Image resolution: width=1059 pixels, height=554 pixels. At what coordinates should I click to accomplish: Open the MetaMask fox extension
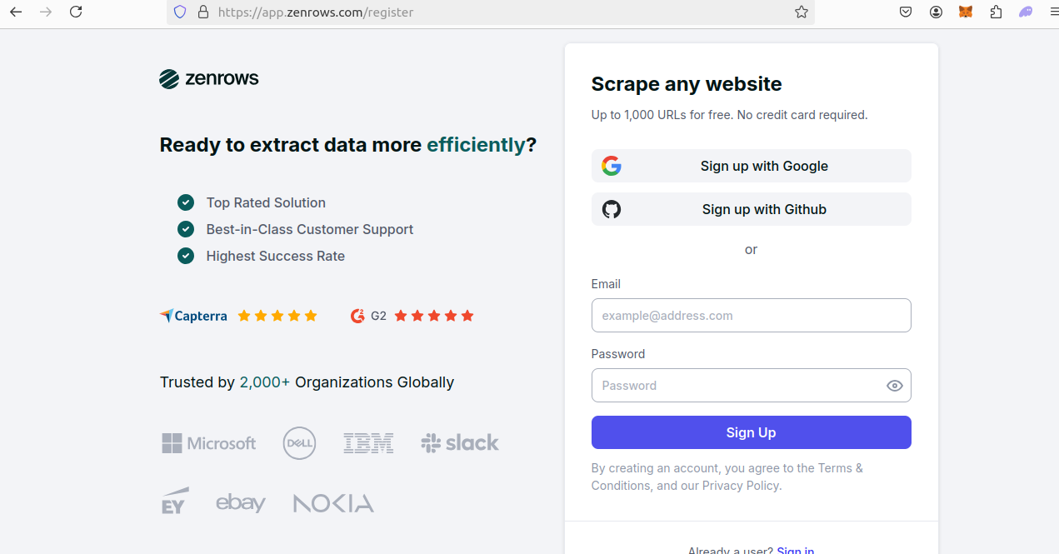(966, 12)
